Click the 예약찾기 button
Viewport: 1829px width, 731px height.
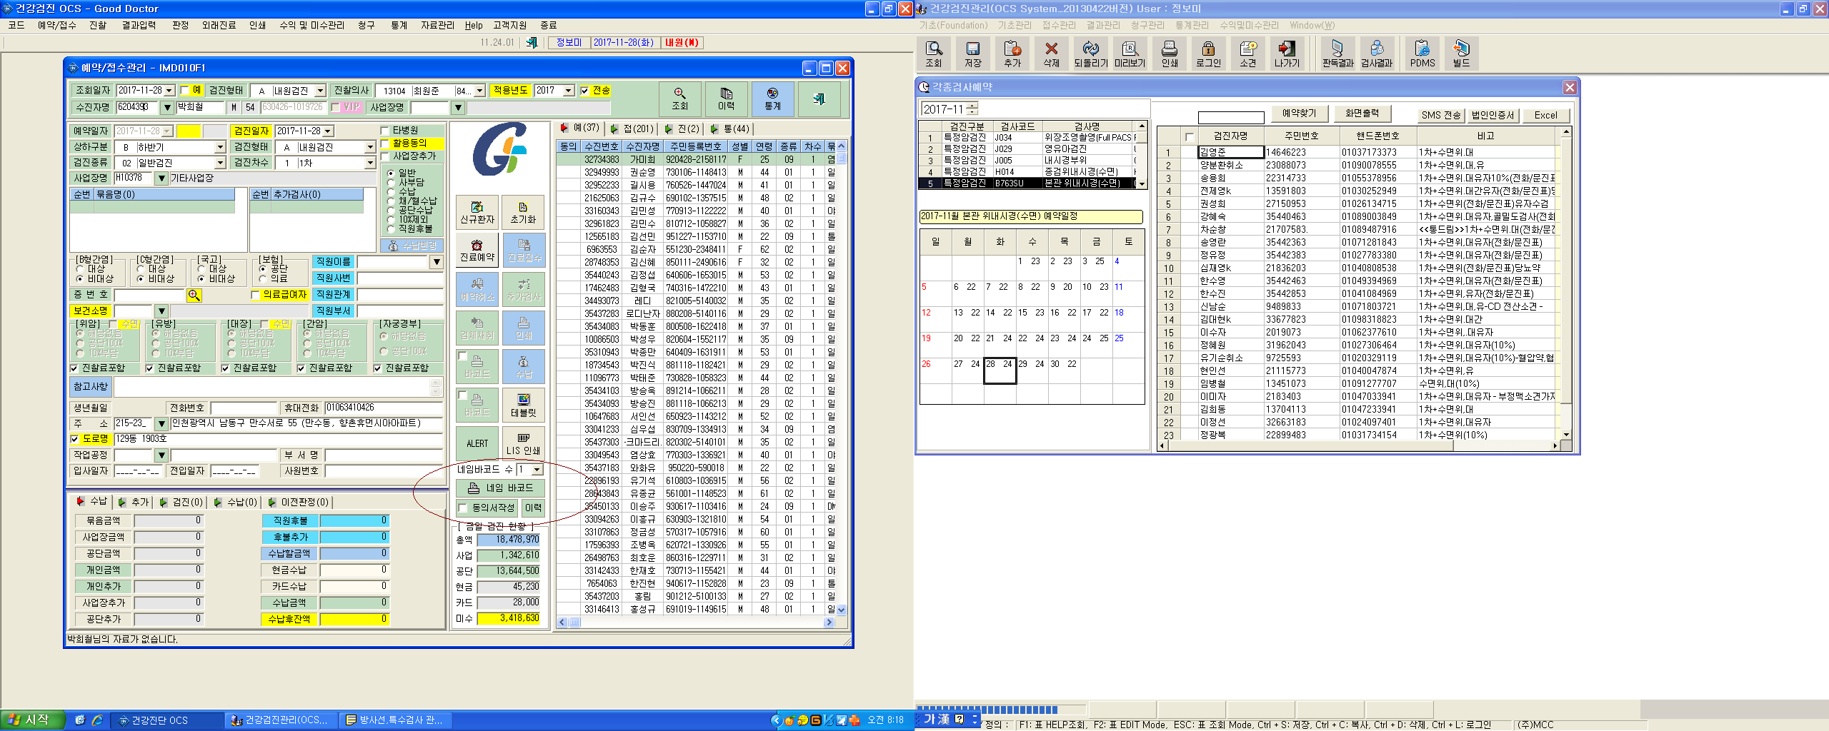1299,113
